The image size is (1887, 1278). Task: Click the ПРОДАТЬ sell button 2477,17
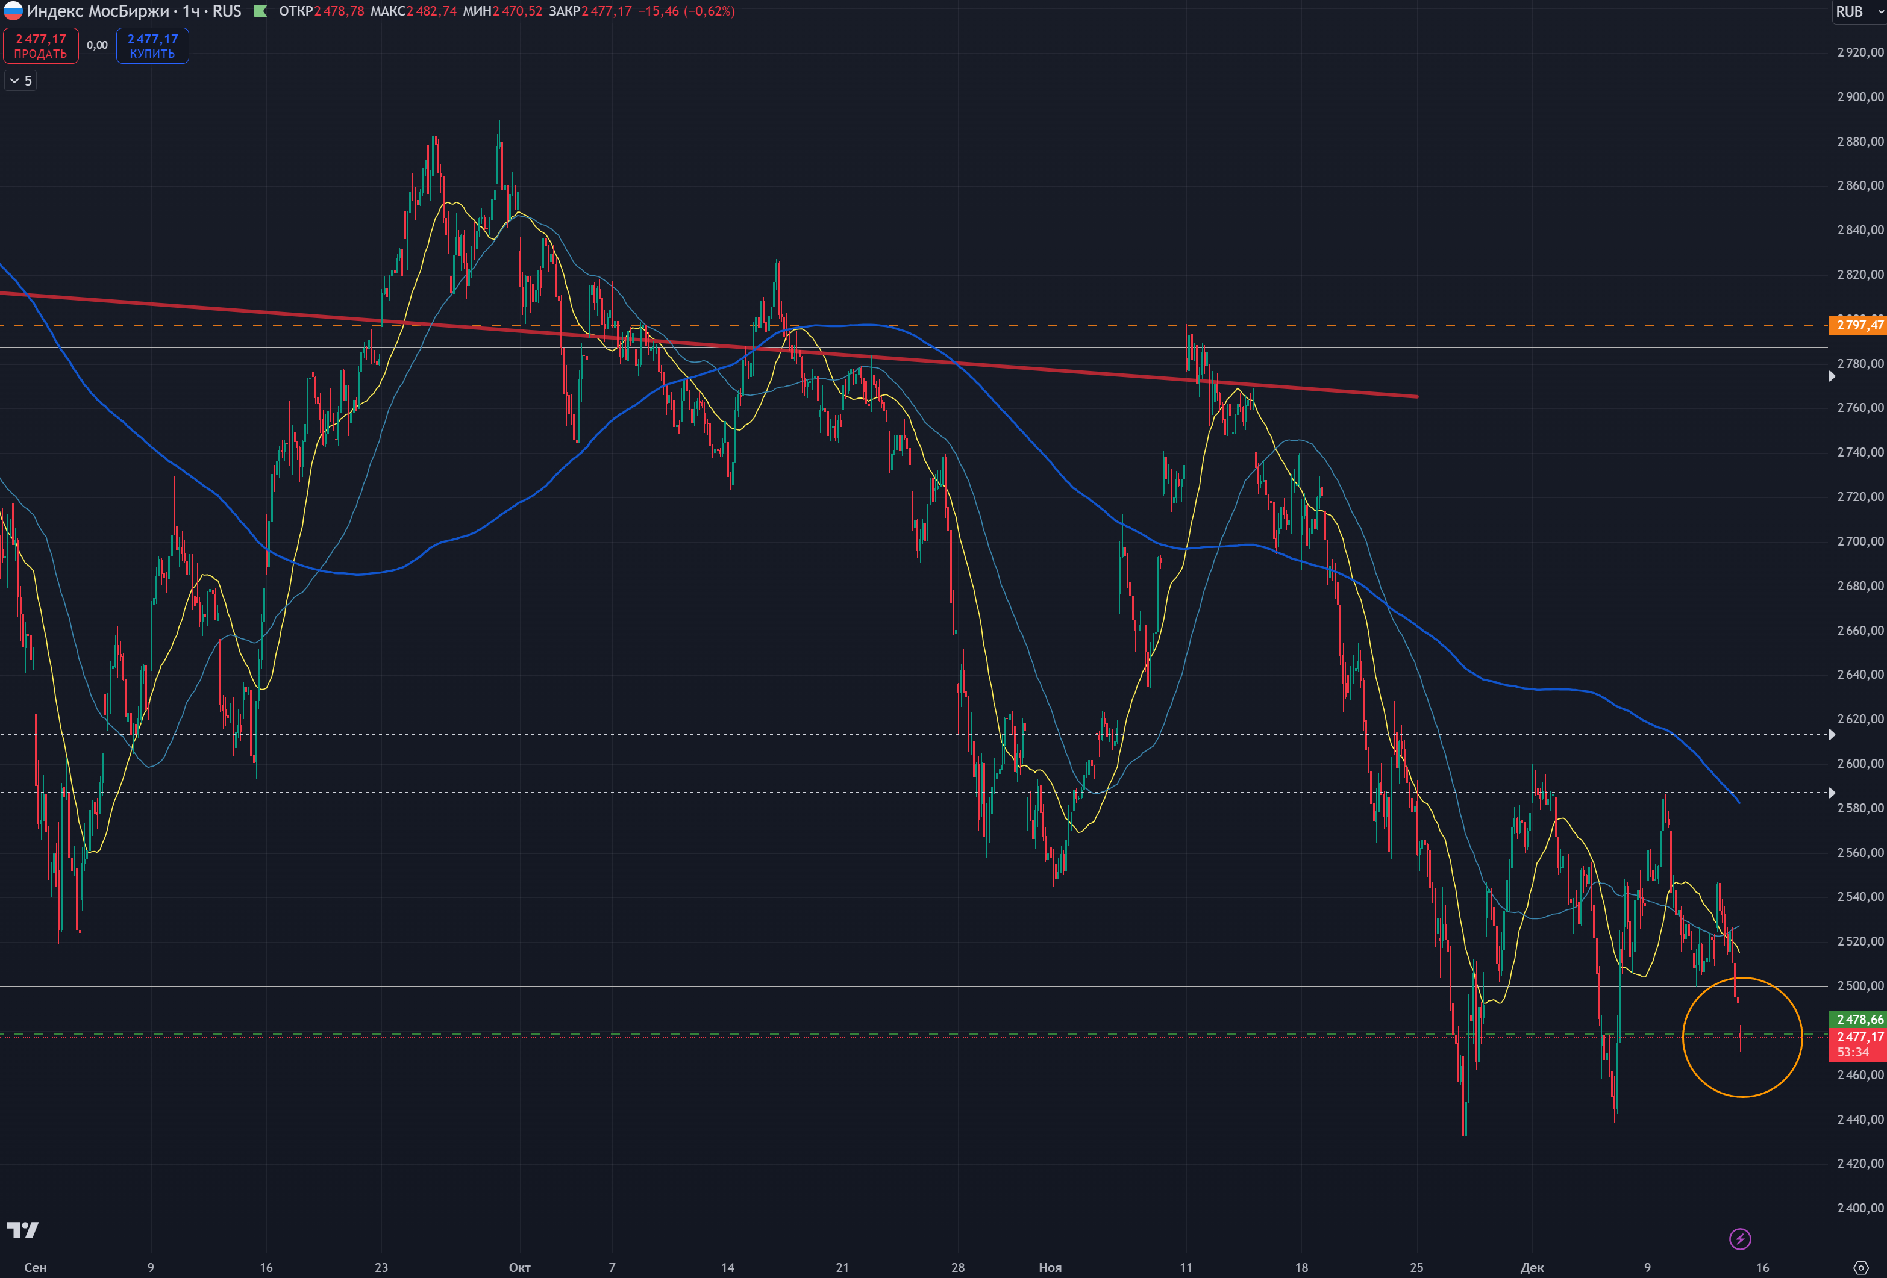[x=40, y=45]
